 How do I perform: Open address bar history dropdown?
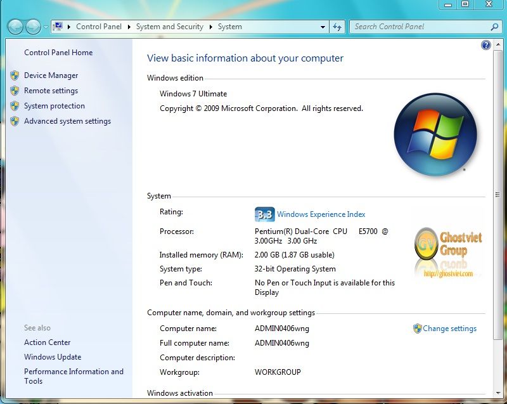tap(323, 27)
